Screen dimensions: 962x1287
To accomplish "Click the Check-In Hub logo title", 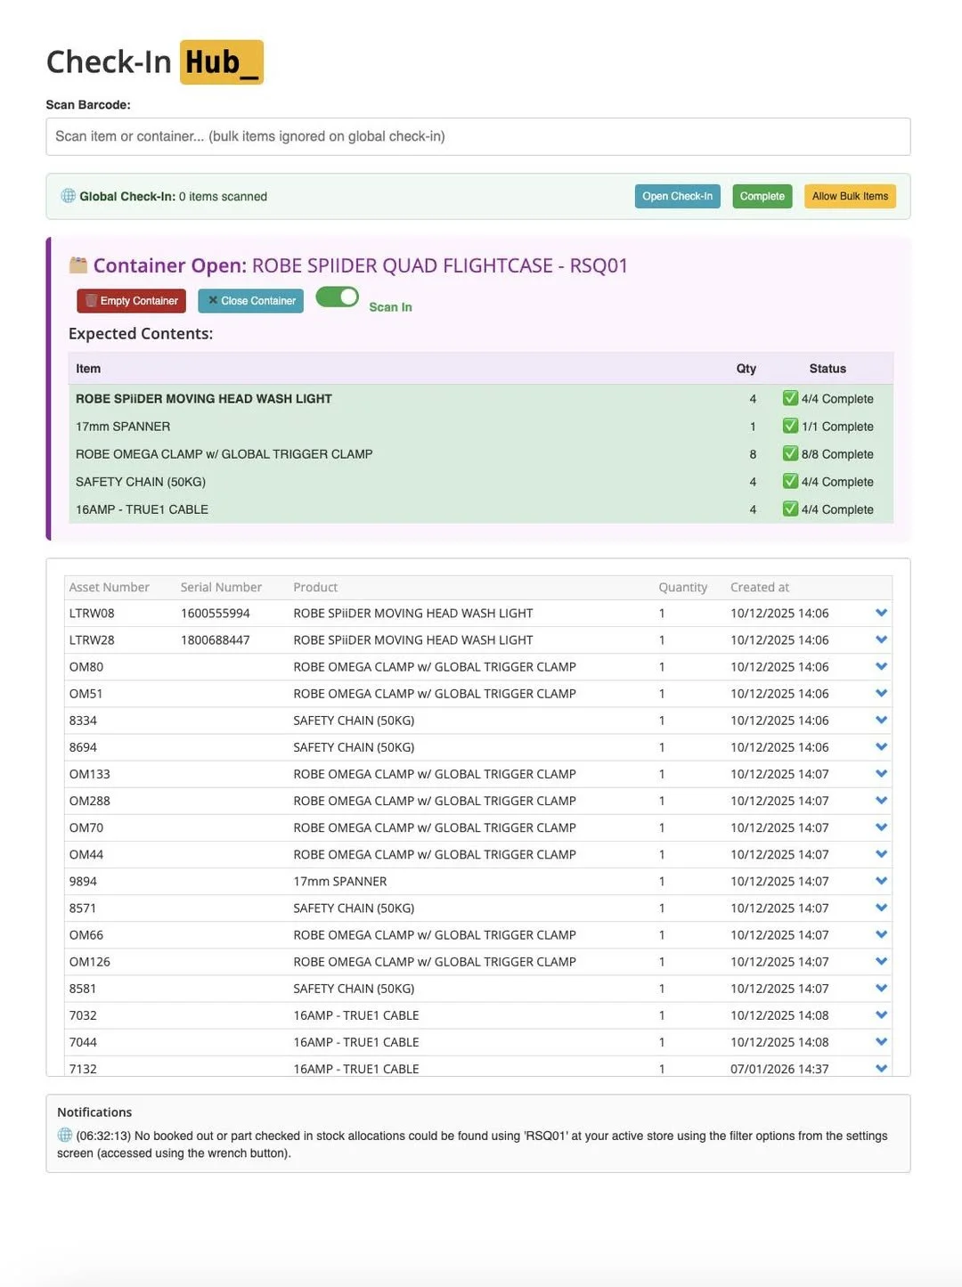I will click(155, 62).
